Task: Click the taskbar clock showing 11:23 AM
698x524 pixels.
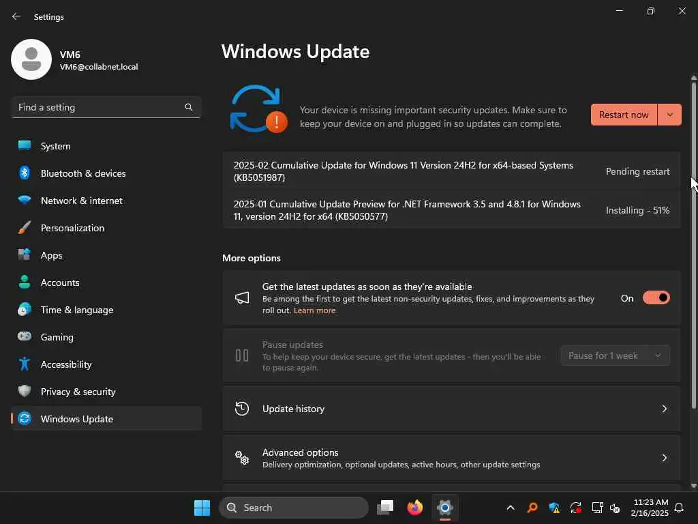Action: [650, 508]
